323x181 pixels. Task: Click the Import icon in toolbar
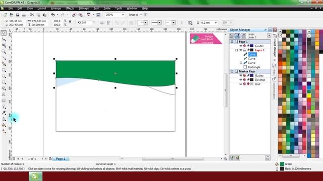click(74, 15)
